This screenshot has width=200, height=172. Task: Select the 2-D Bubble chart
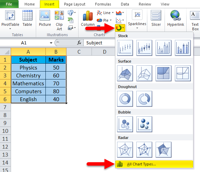click(125, 124)
